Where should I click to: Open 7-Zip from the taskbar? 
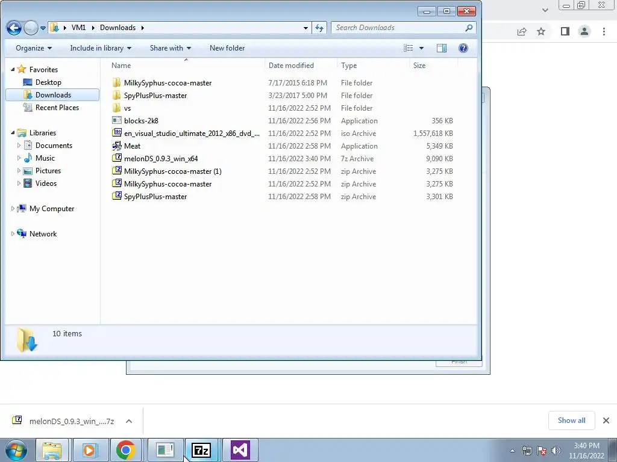pyautogui.click(x=201, y=450)
